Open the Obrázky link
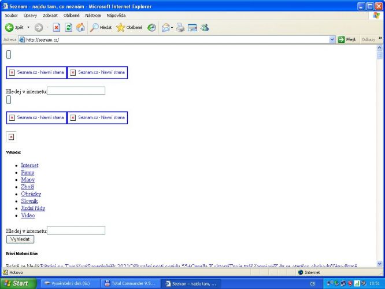385x289 pixels. point(31,194)
